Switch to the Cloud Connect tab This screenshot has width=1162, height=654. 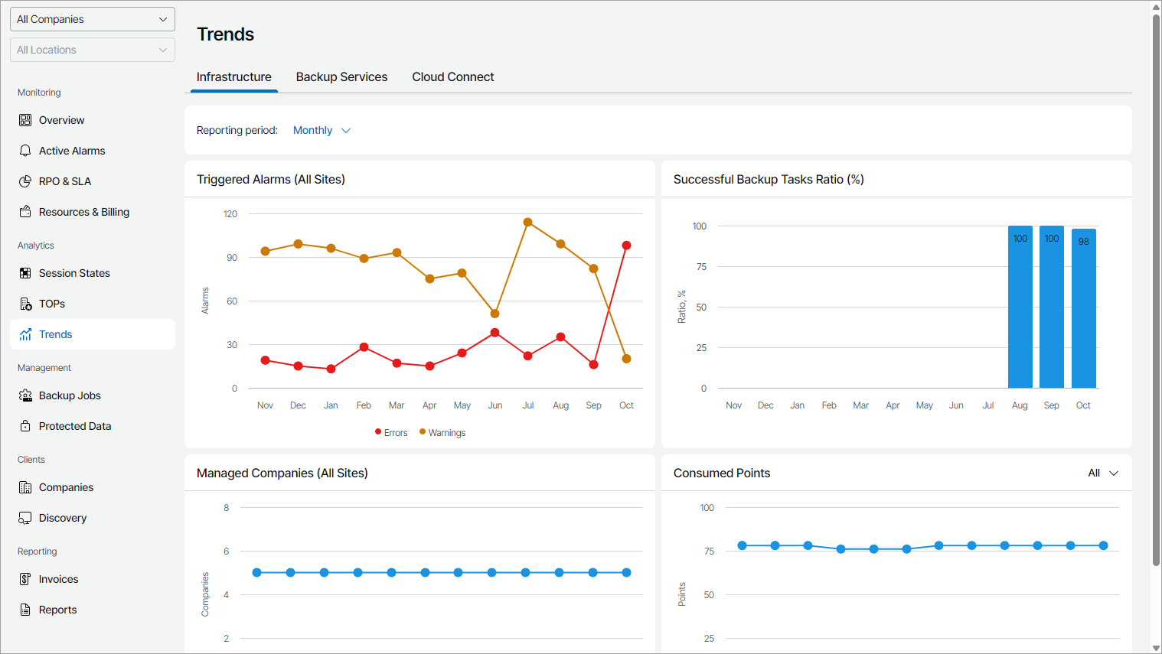click(x=452, y=77)
